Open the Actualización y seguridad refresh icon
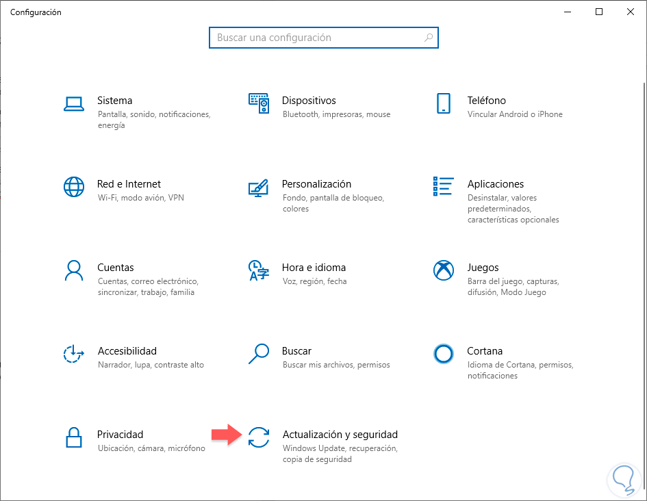This screenshot has height=501, width=647. click(259, 437)
